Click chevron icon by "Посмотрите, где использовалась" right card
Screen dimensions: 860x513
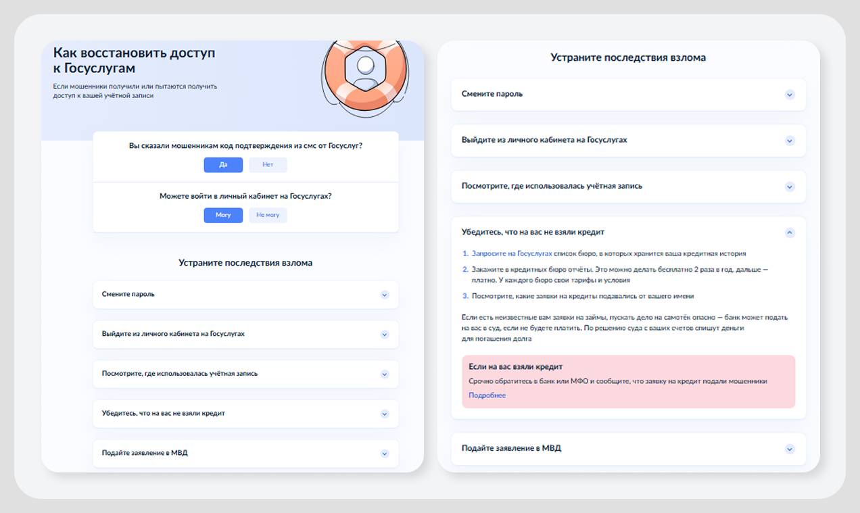(790, 187)
